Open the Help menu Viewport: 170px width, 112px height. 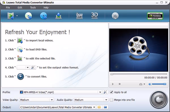[46, 8]
